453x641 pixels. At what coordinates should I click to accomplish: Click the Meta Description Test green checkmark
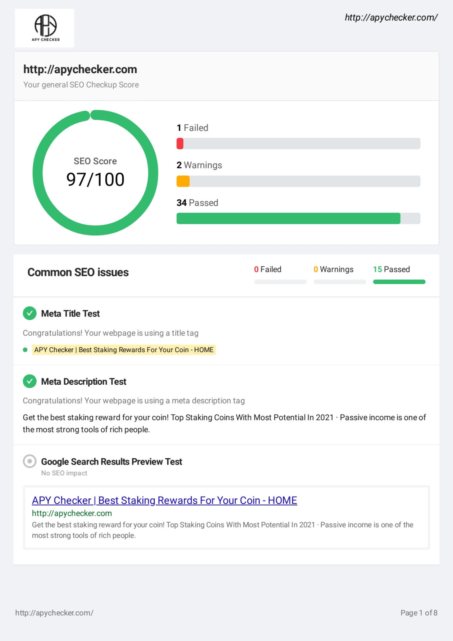click(x=30, y=381)
